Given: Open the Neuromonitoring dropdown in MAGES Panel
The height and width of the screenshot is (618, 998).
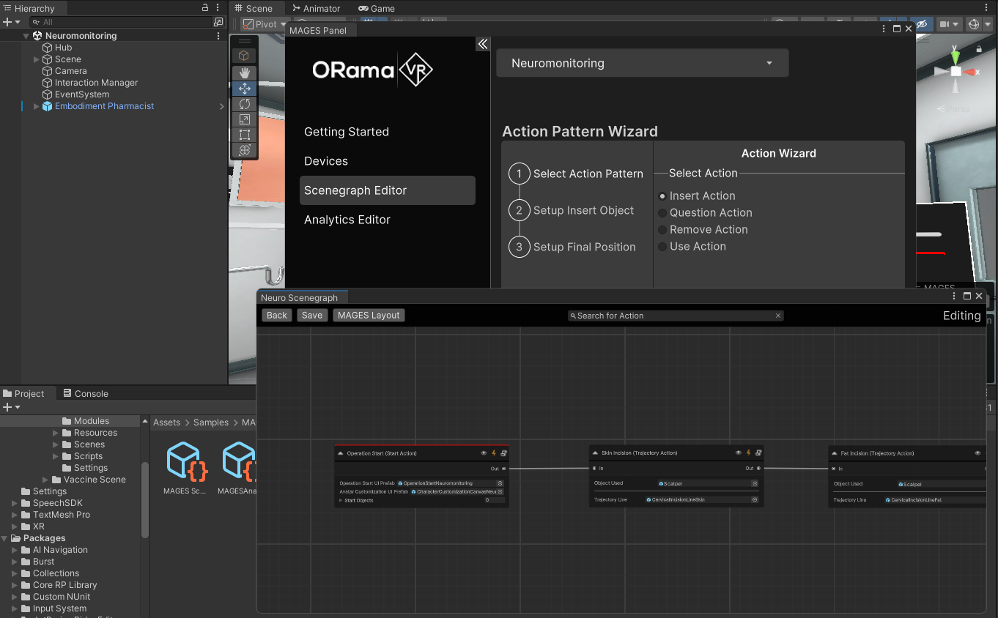Looking at the screenshot, I should click(x=642, y=63).
